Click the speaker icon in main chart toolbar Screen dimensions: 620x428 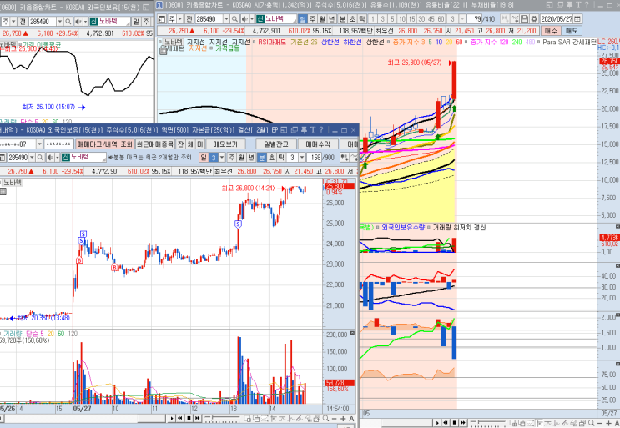click(x=244, y=19)
